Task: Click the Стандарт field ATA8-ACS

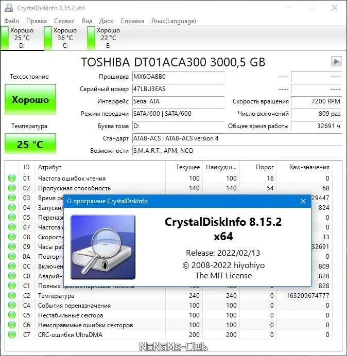Action: [x=237, y=138]
